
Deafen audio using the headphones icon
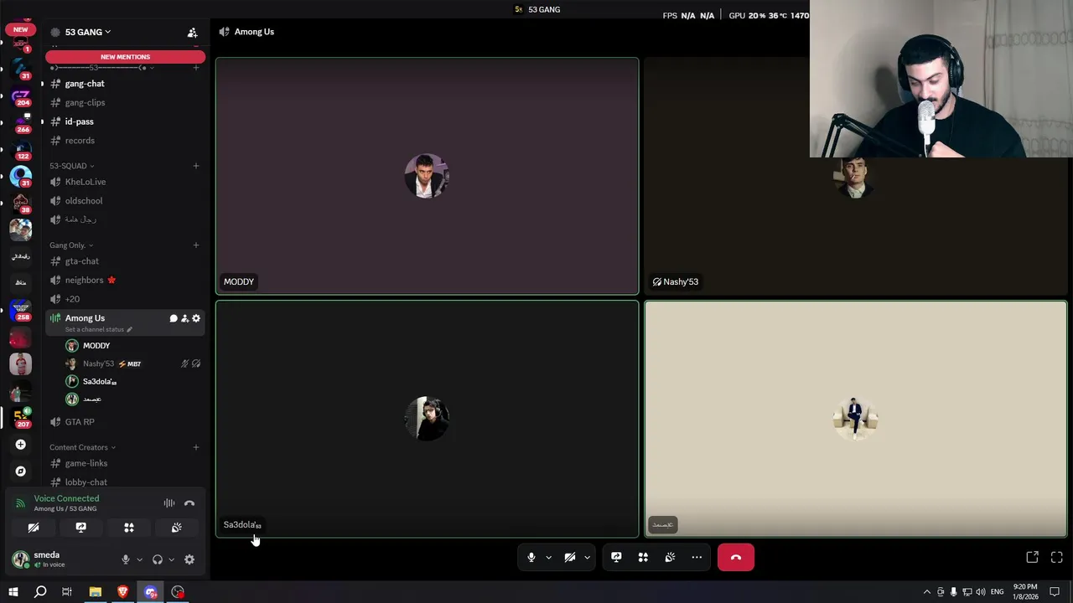(158, 559)
